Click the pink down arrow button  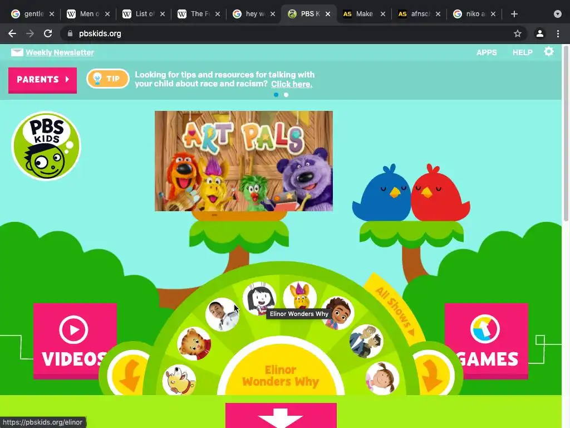(x=281, y=415)
